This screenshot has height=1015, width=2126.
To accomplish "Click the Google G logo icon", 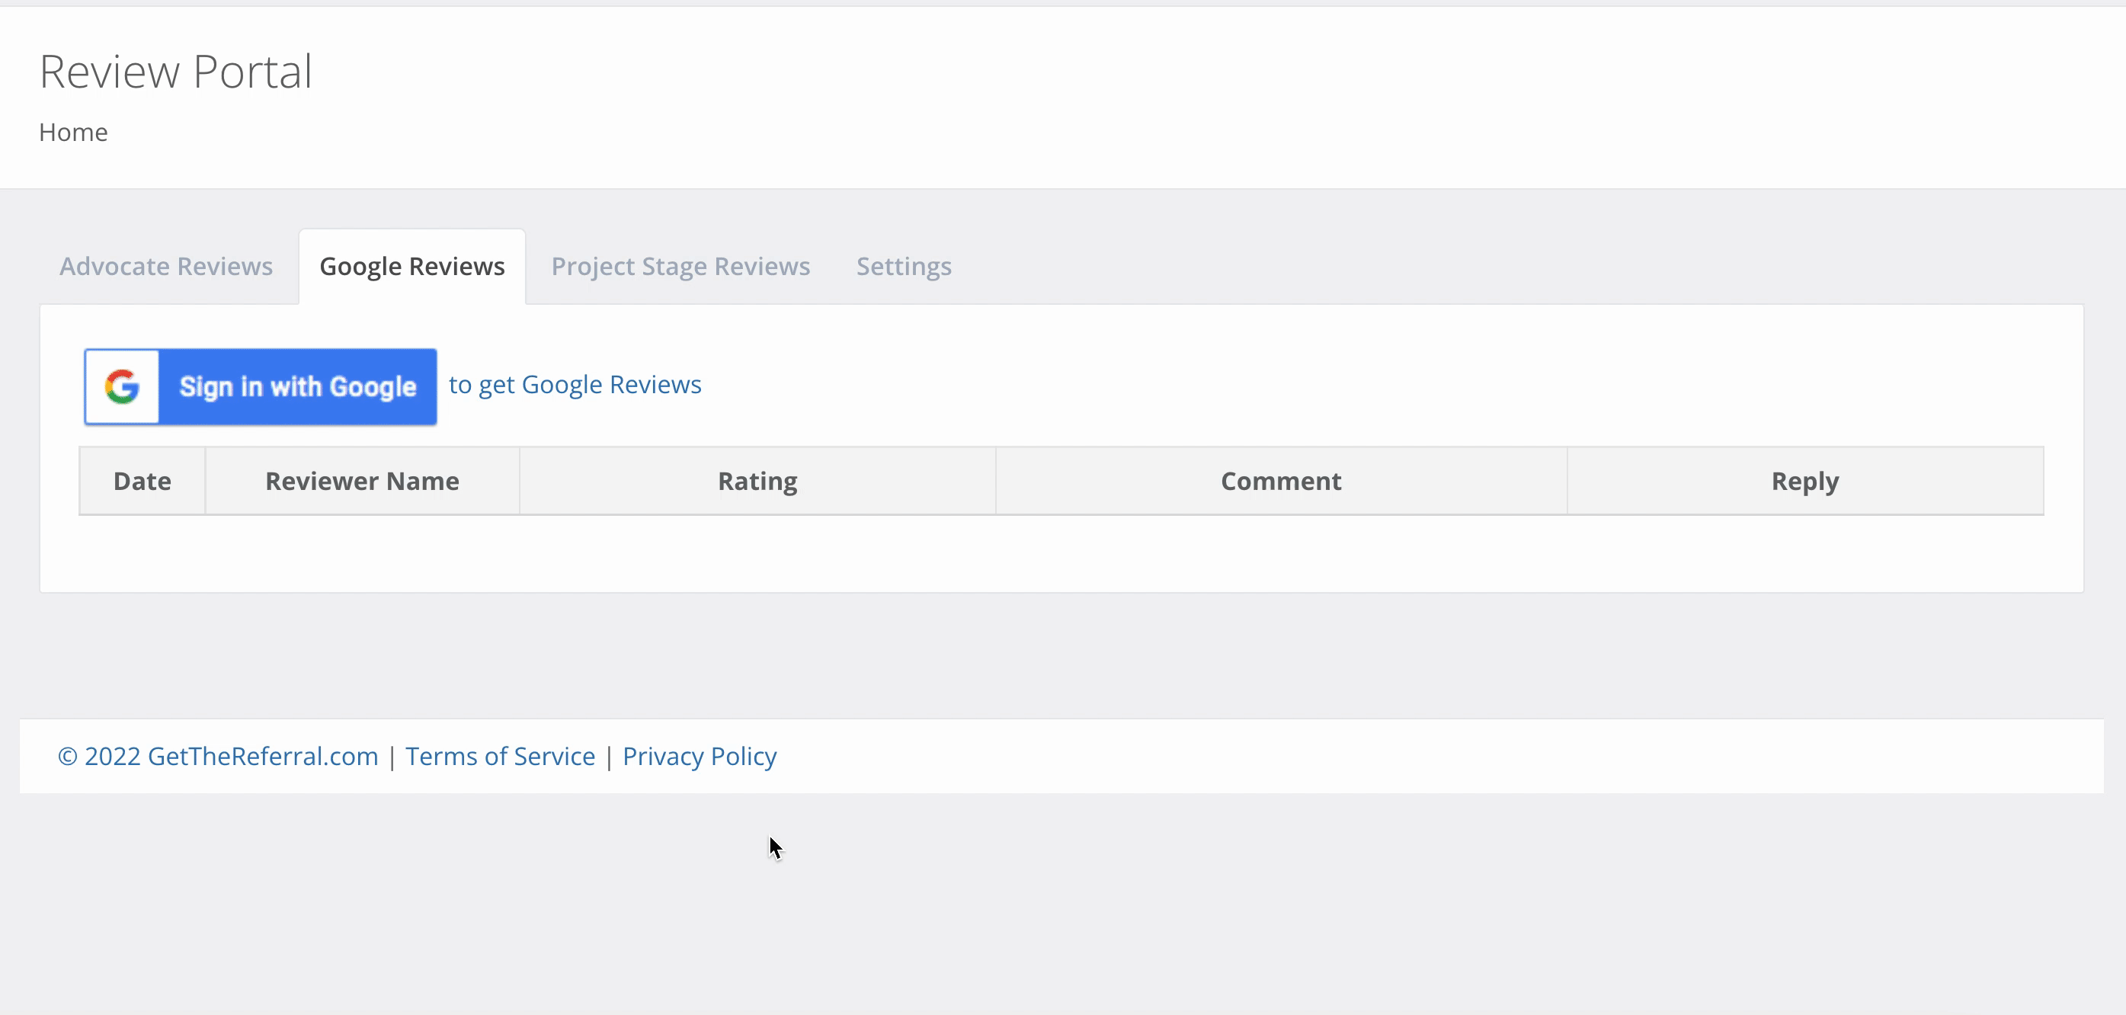I will pyautogui.click(x=122, y=386).
